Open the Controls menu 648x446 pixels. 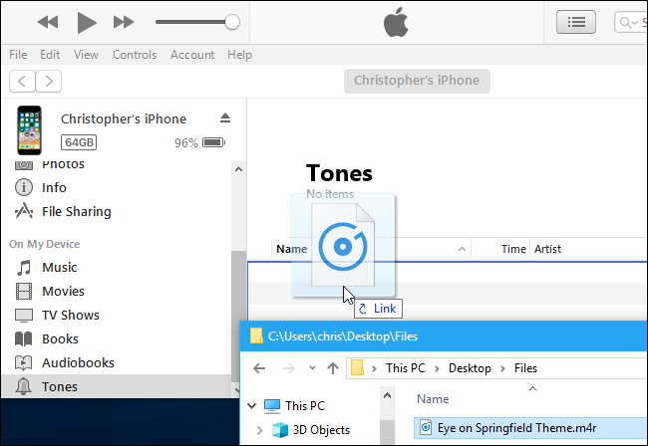[x=134, y=55]
